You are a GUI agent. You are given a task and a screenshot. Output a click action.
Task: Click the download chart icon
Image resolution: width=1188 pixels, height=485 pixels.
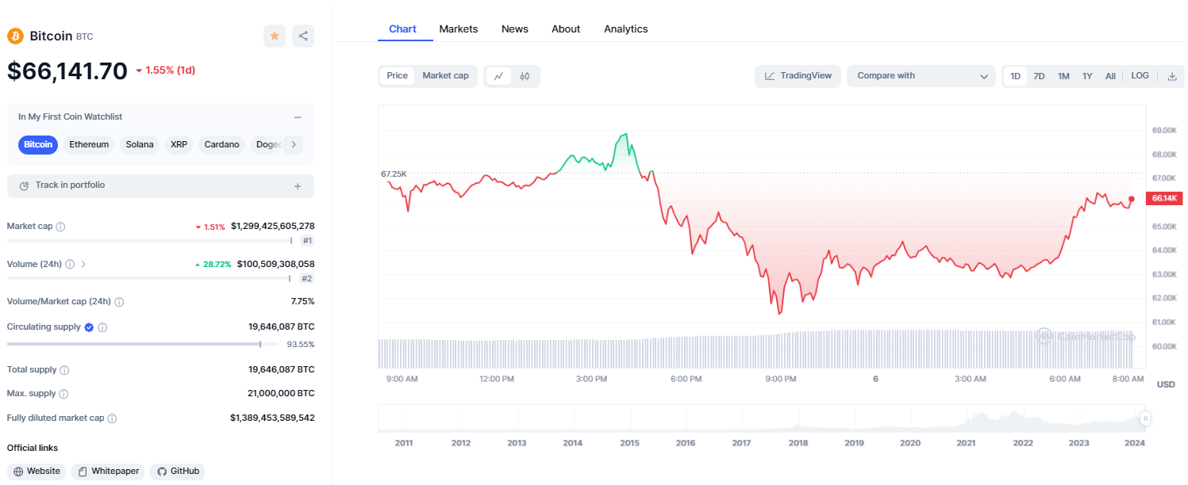[x=1172, y=76]
